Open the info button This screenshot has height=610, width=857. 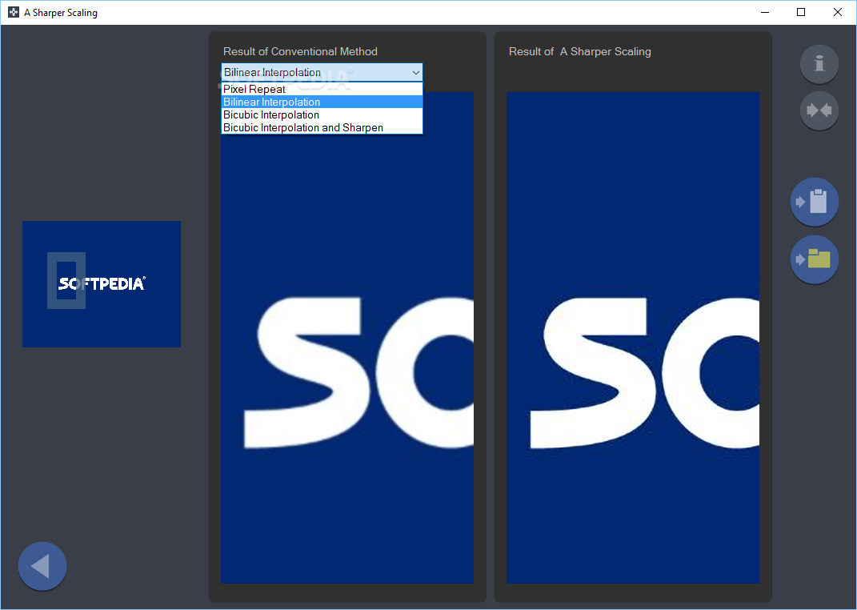[819, 64]
